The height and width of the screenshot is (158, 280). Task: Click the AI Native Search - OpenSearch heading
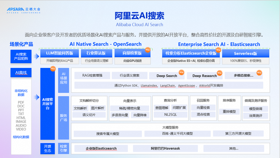coord(106,44)
